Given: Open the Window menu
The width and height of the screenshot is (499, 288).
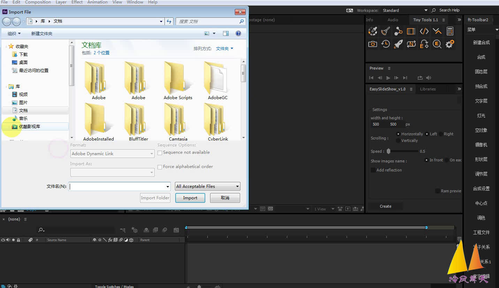Looking at the screenshot, I should coord(135,2).
